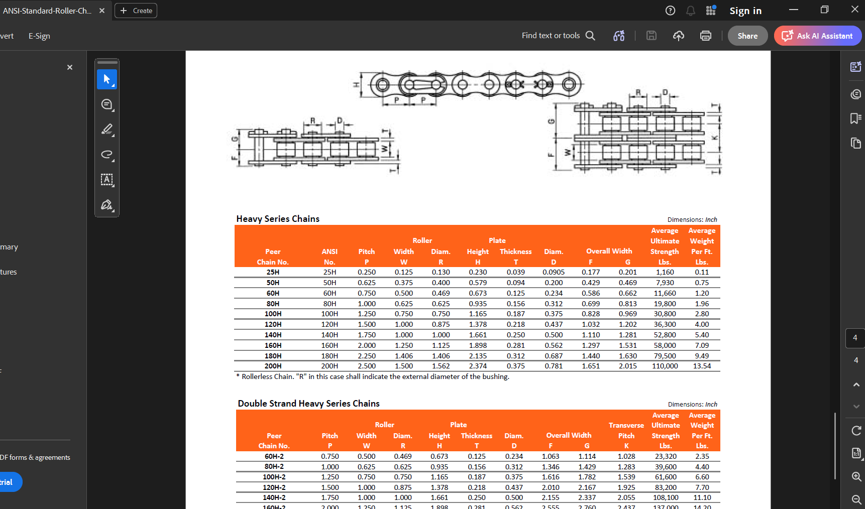Zoom in on the document
The width and height of the screenshot is (865, 509).
(856, 476)
